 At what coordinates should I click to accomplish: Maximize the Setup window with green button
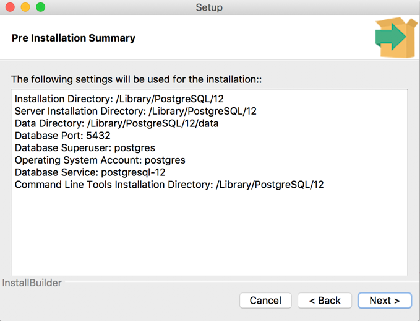click(x=41, y=7)
